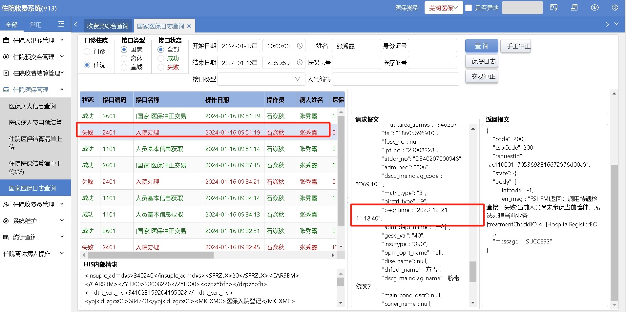Click the person icon beside 住院收费员管理
Viewport: 626px width, 312px height.
6,204
